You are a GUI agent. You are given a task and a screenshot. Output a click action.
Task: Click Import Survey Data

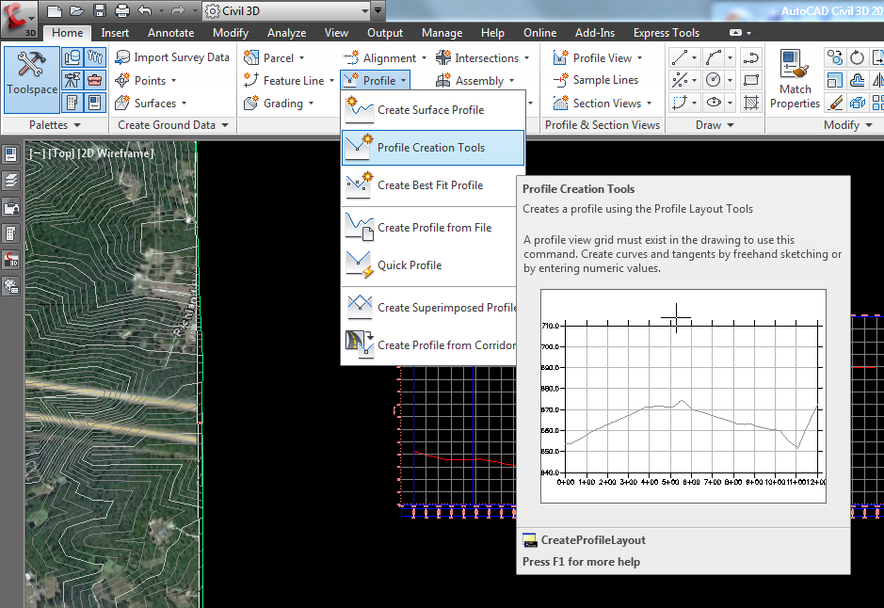(x=172, y=56)
